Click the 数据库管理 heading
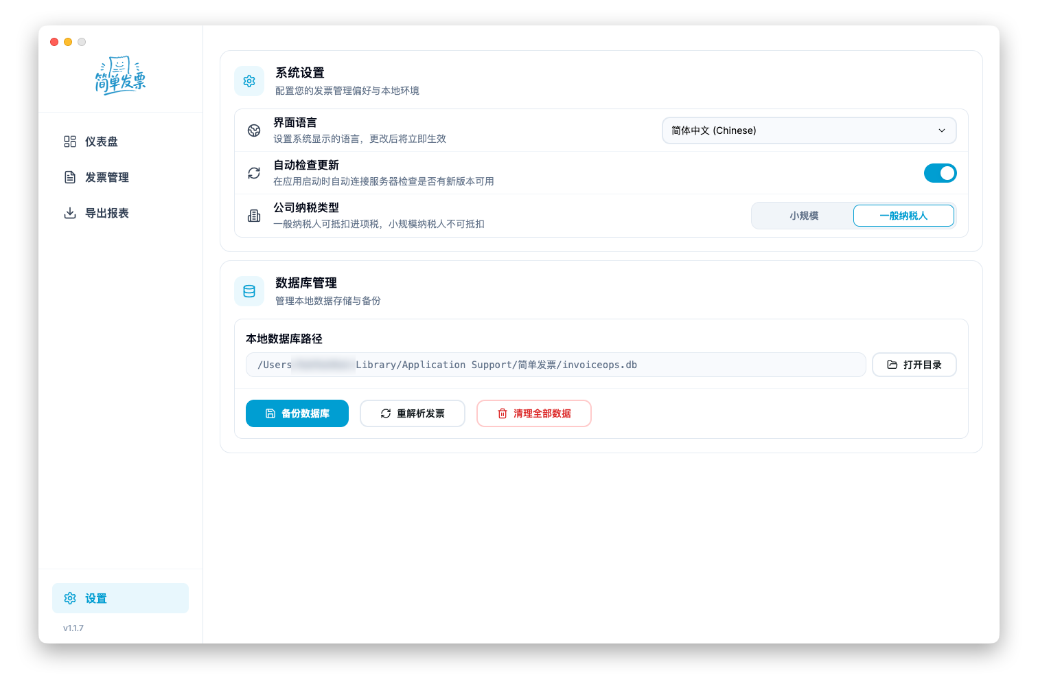Screen dimensions: 1038x695 (306, 283)
